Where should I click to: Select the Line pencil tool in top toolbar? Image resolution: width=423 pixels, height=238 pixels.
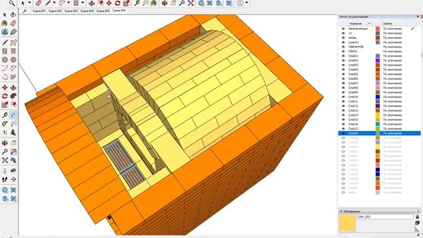pos(48,3)
